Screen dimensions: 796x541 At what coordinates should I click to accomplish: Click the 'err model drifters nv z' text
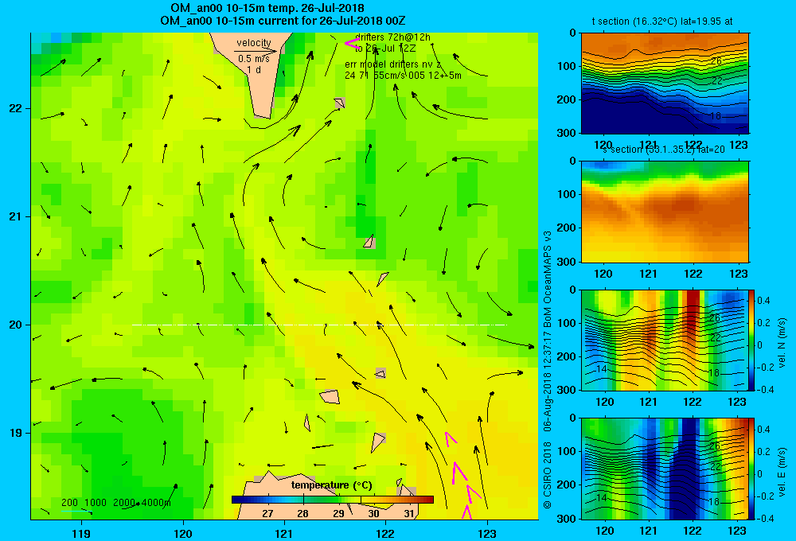click(x=393, y=64)
